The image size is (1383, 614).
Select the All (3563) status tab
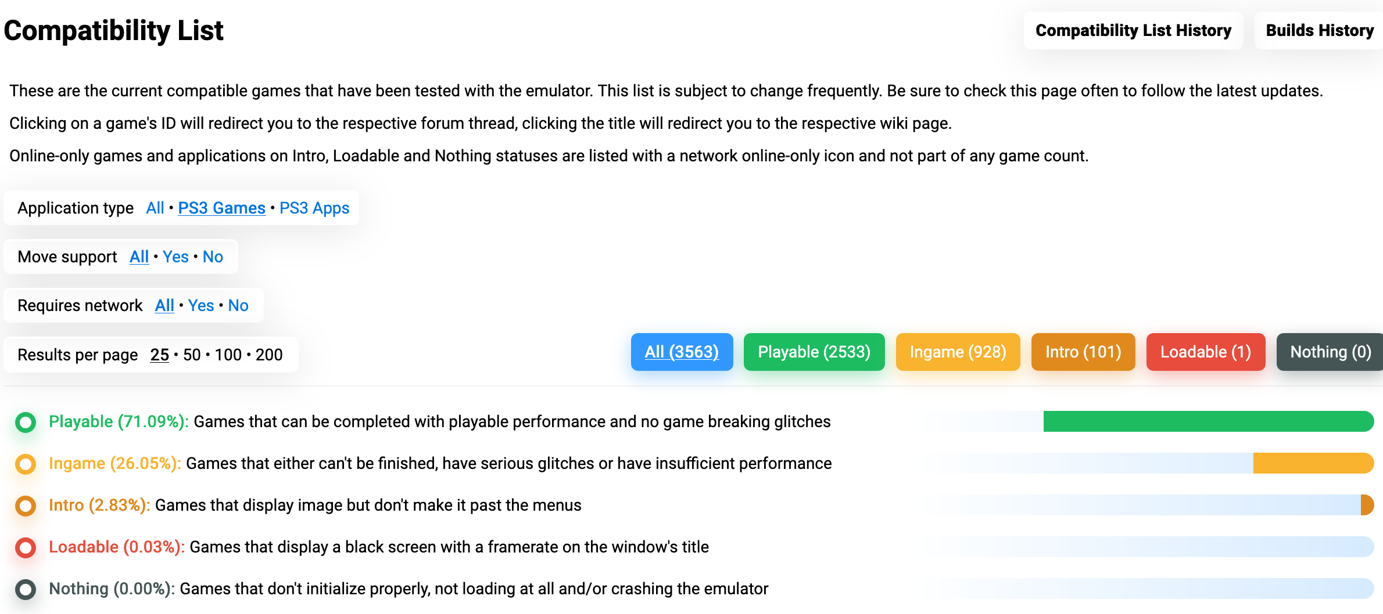(x=682, y=352)
